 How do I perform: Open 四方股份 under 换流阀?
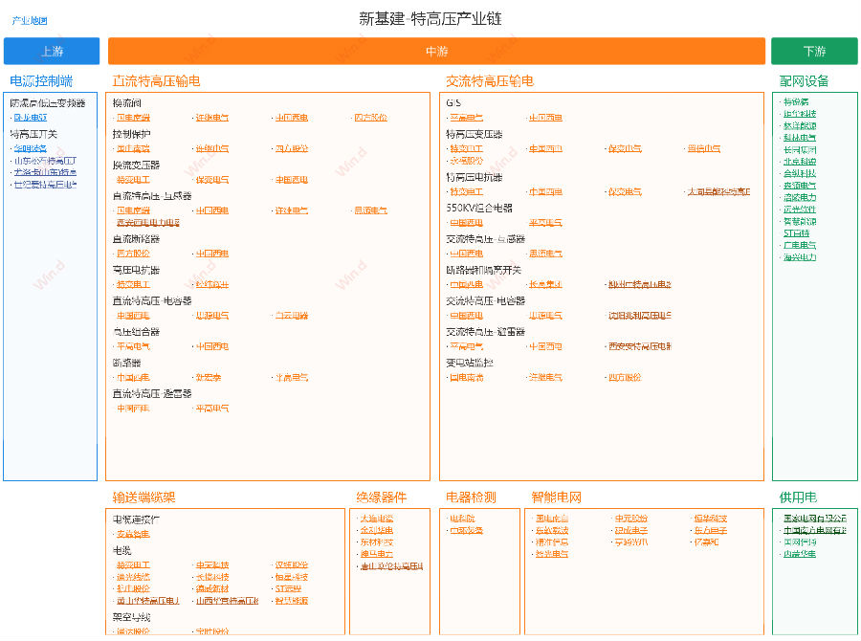[370, 118]
